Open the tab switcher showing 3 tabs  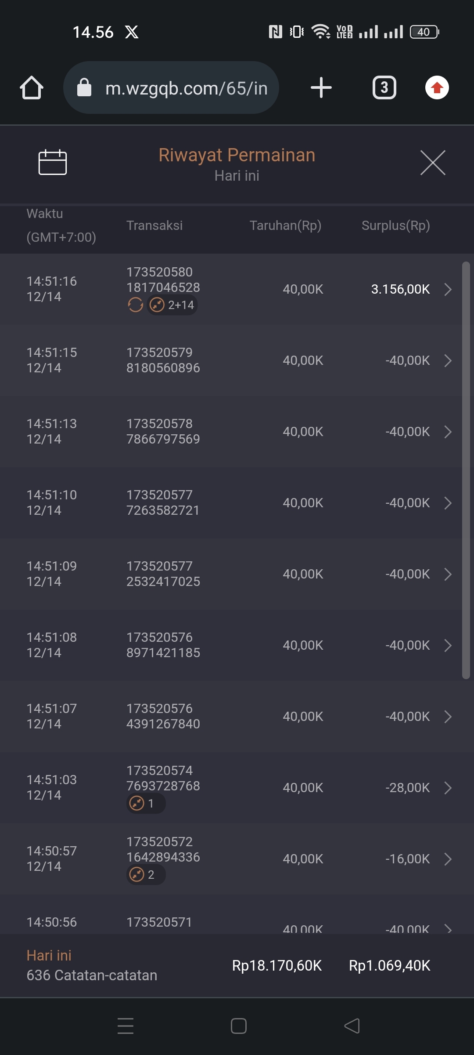384,87
